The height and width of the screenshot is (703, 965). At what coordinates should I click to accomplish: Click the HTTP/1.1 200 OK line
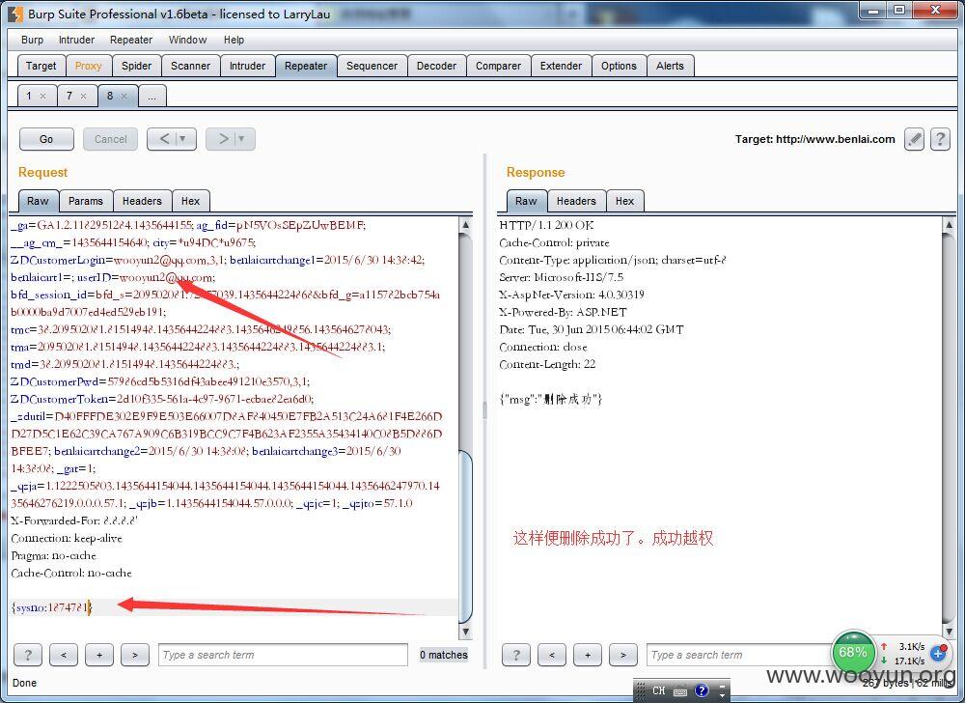pos(546,225)
